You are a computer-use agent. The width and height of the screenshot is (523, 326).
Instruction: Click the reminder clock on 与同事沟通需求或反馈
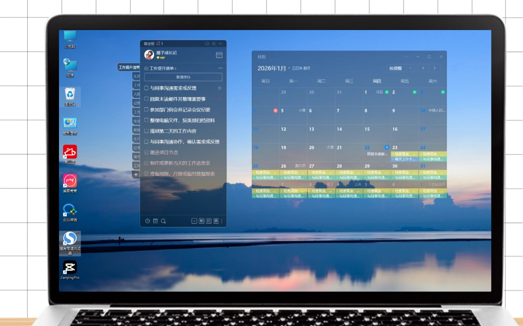219,88
